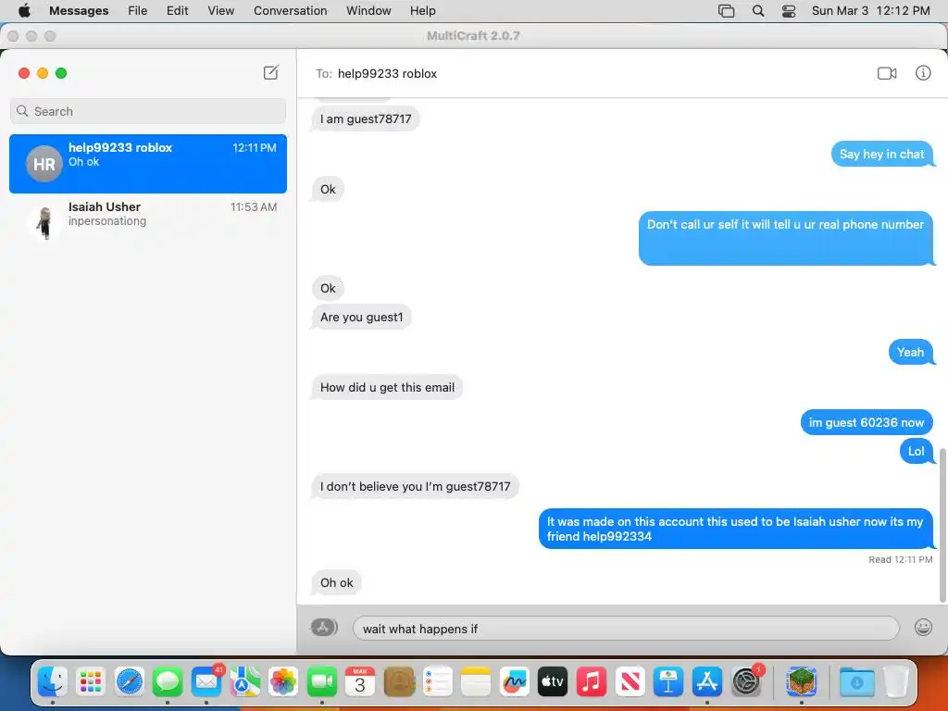Click 'How did u get this email'
Screen dimensions: 948x711
[x=387, y=387]
